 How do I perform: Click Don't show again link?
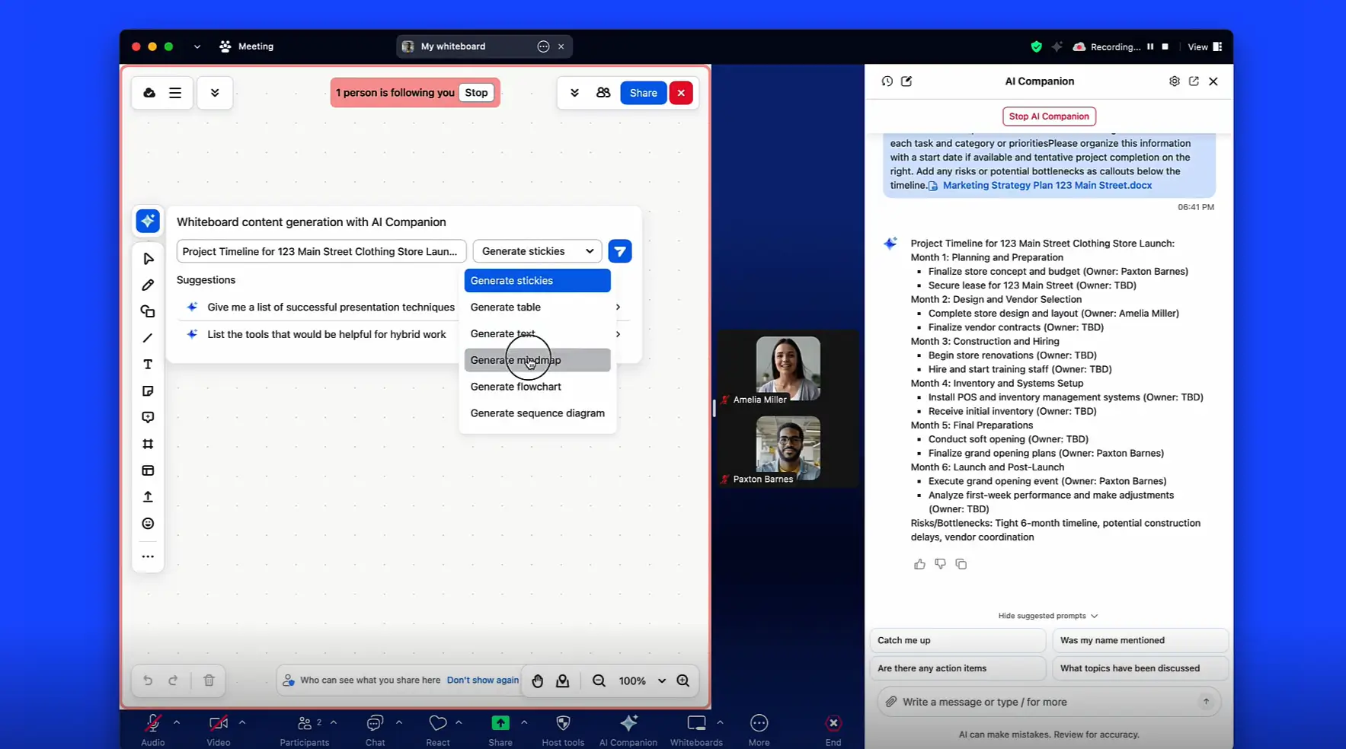tap(483, 680)
